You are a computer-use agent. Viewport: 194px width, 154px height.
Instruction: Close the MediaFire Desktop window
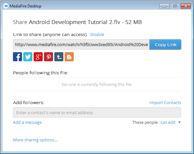(186, 6)
